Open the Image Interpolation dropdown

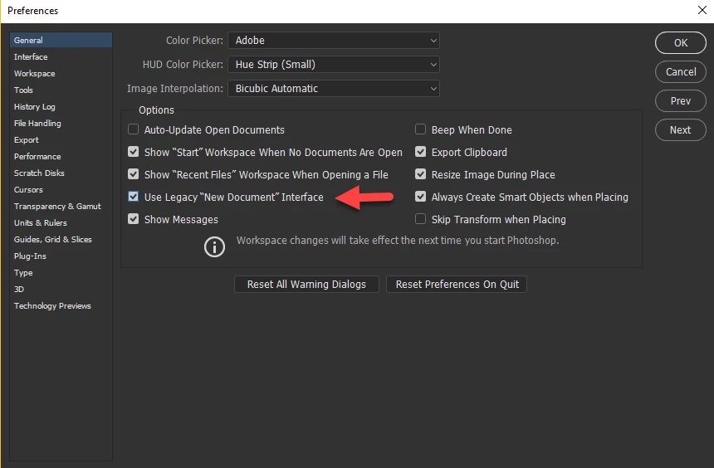pyautogui.click(x=333, y=88)
